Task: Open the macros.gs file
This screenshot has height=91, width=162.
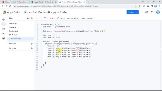Action: [x=13, y=24]
